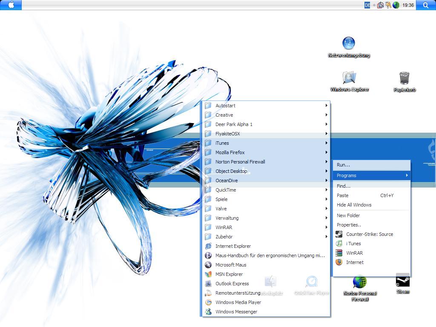Expand the Zubehör folder arrow
The width and height of the screenshot is (436, 327).
pyautogui.click(x=327, y=237)
